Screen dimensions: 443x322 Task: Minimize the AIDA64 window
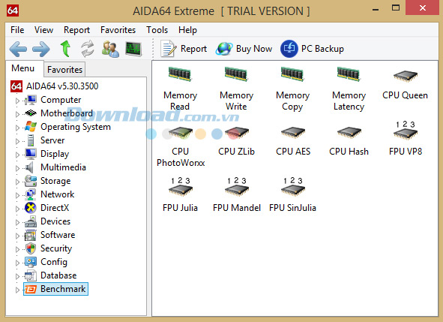(x=376, y=9)
